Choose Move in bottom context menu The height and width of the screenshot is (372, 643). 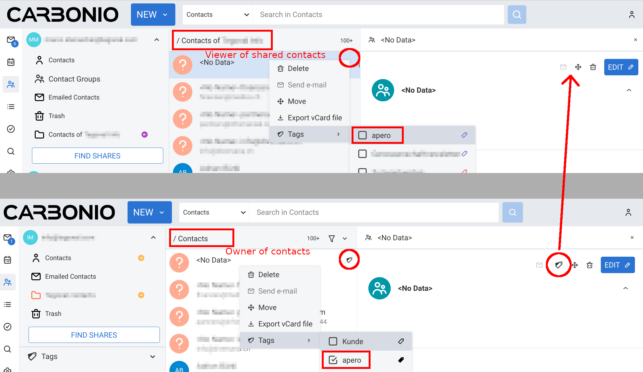click(280, 308)
